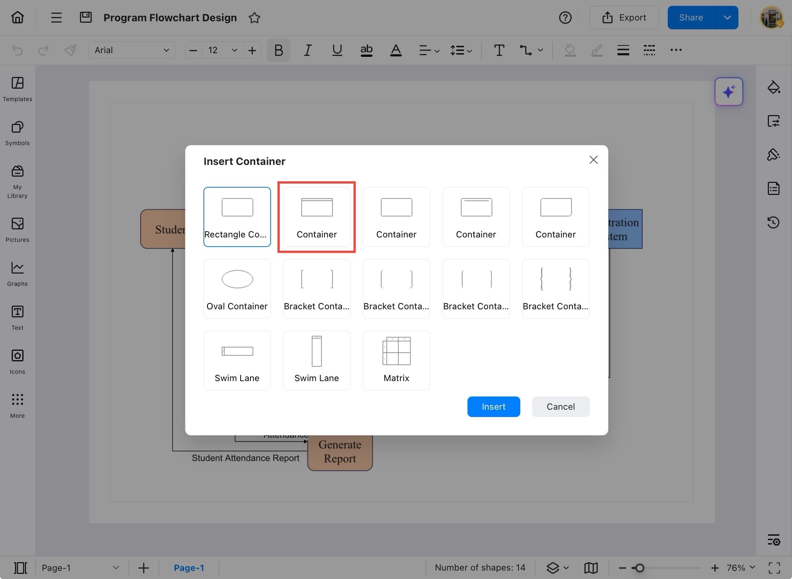This screenshot has height=579, width=792.
Task: Switch to the Page-1 tab
Action: [x=188, y=568]
